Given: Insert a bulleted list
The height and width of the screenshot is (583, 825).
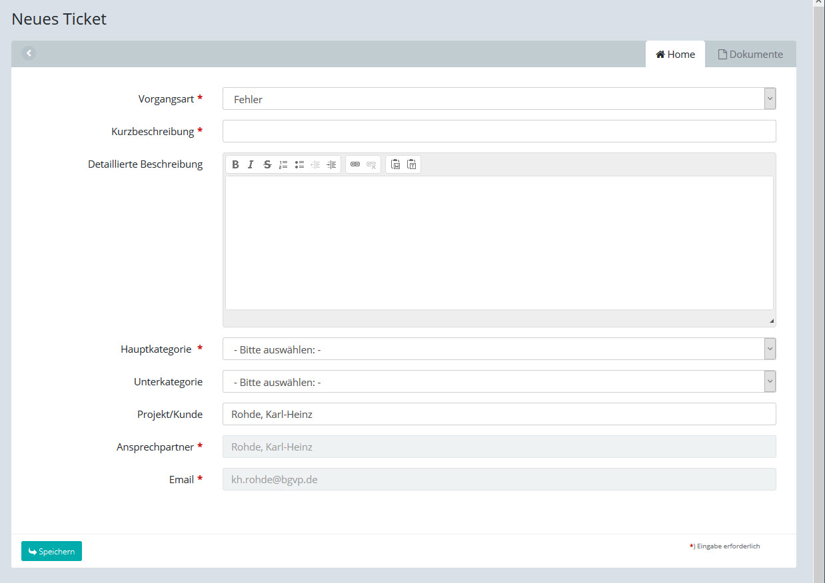Looking at the screenshot, I should 299,164.
